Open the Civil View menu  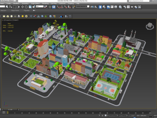point(54,3)
